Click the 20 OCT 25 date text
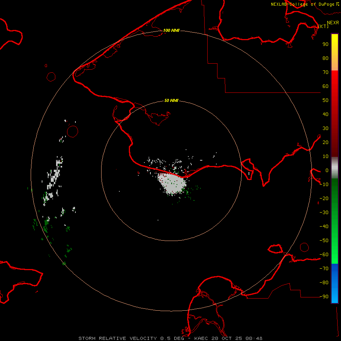Screen dimensions: 341x341 227,338
